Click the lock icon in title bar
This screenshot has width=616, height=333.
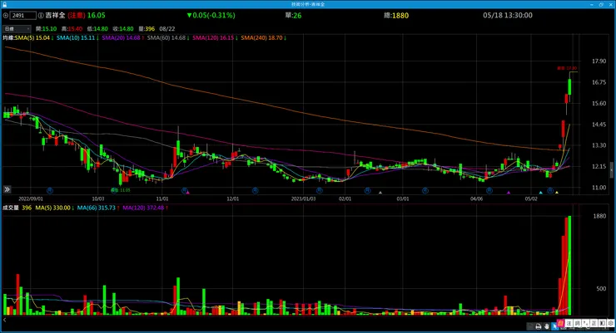click(x=4, y=4)
